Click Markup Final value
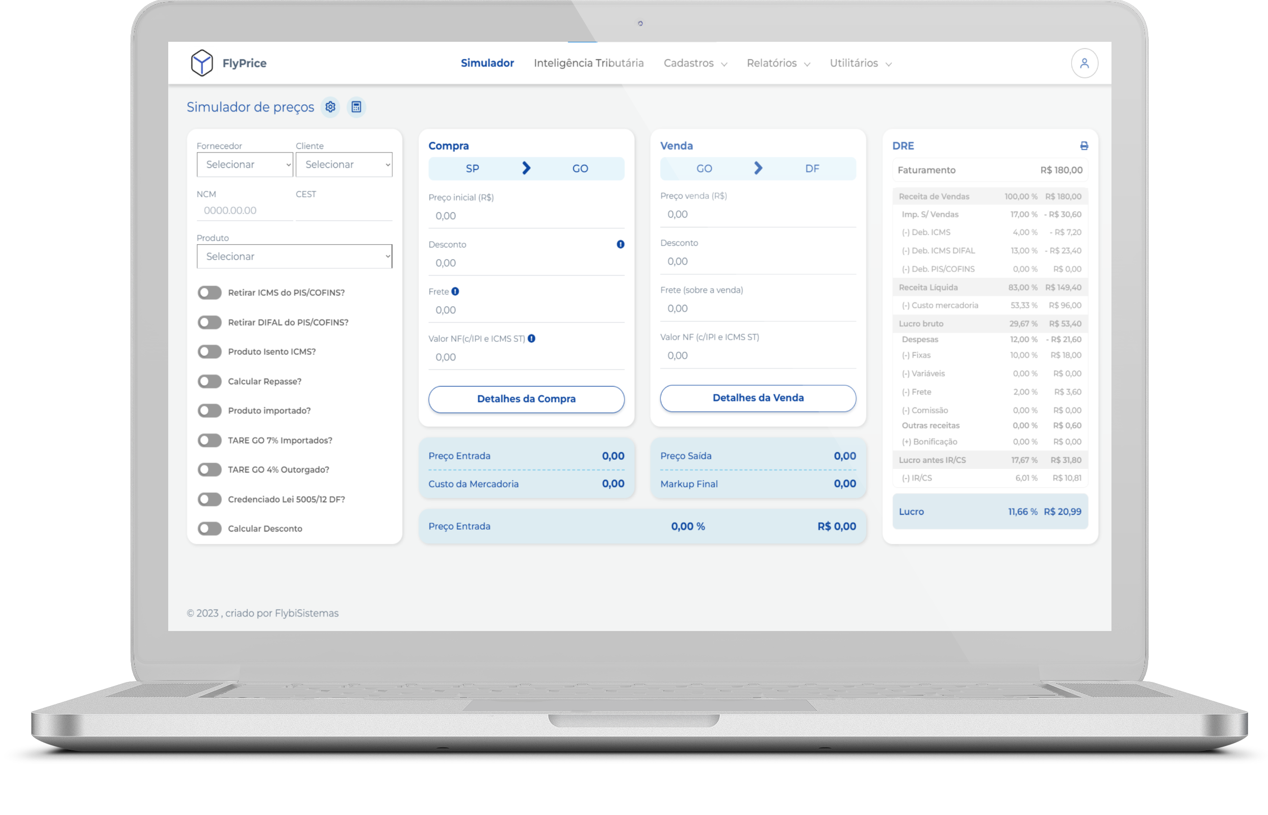The width and height of the screenshot is (1268, 815). click(845, 484)
